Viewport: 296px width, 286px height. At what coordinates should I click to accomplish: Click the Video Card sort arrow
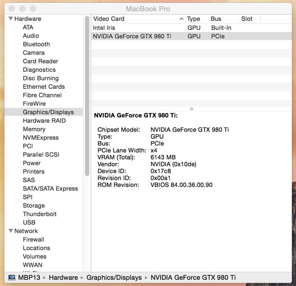click(182, 19)
